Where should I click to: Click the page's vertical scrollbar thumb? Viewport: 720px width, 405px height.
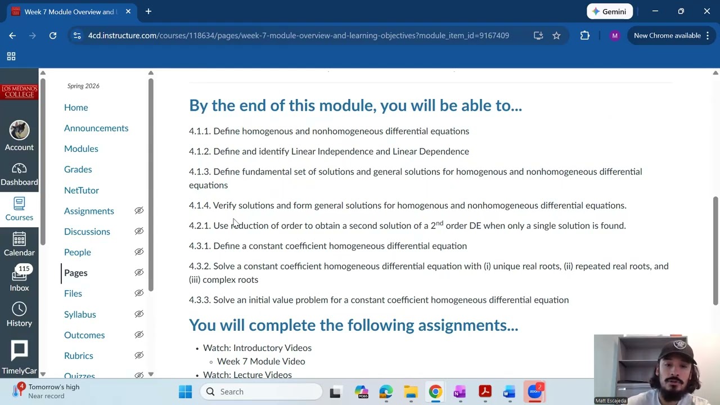click(x=715, y=251)
